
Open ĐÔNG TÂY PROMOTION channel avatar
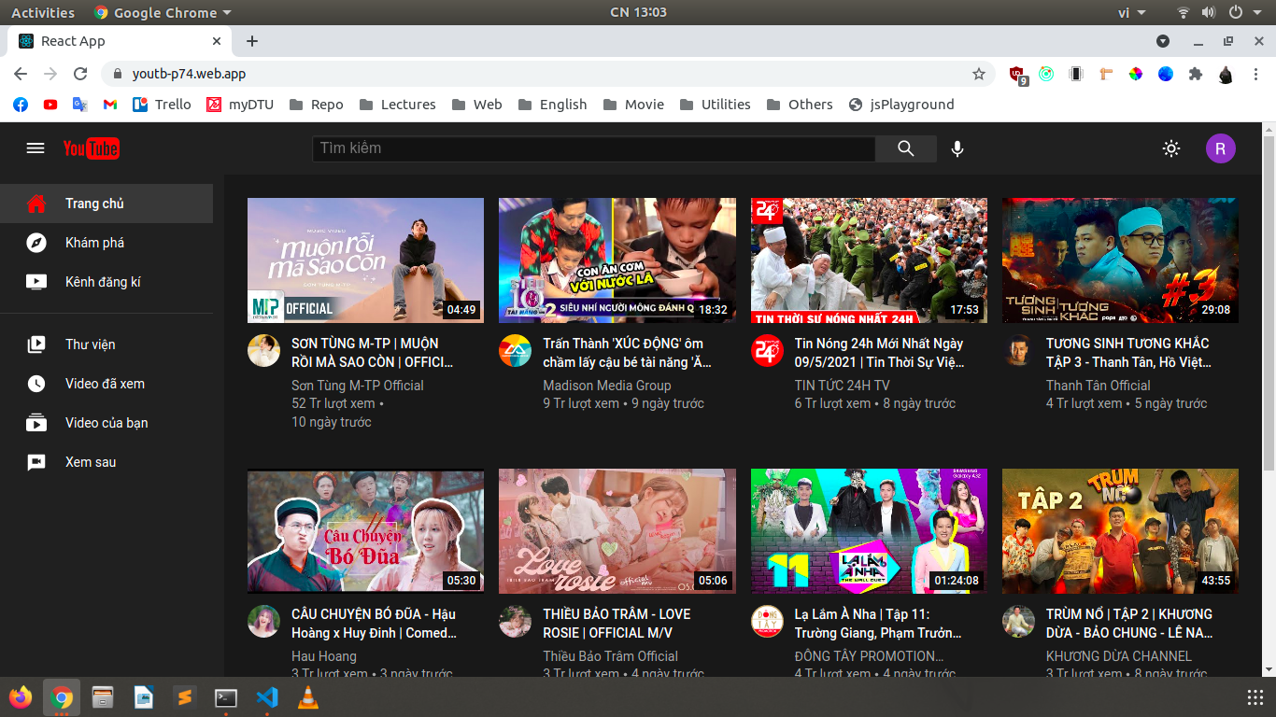click(767, 622)
